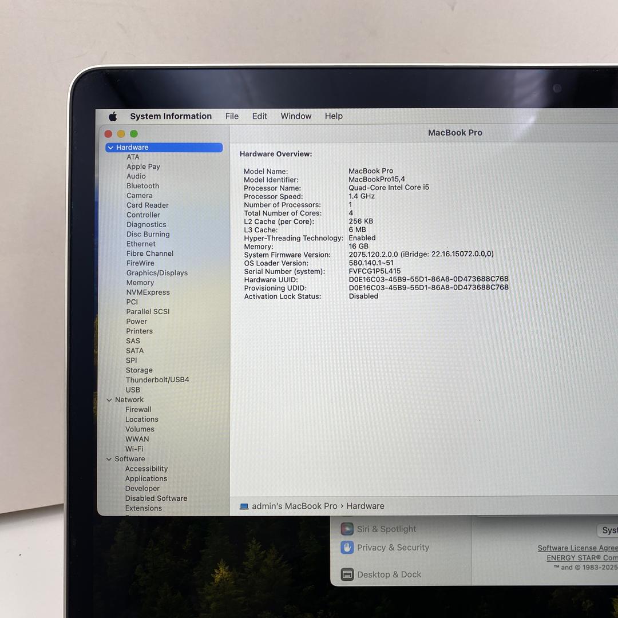Select USB in the sidebar
This screenshot has width=618, height=618.
pyautogui.click(x=133, y=390)
